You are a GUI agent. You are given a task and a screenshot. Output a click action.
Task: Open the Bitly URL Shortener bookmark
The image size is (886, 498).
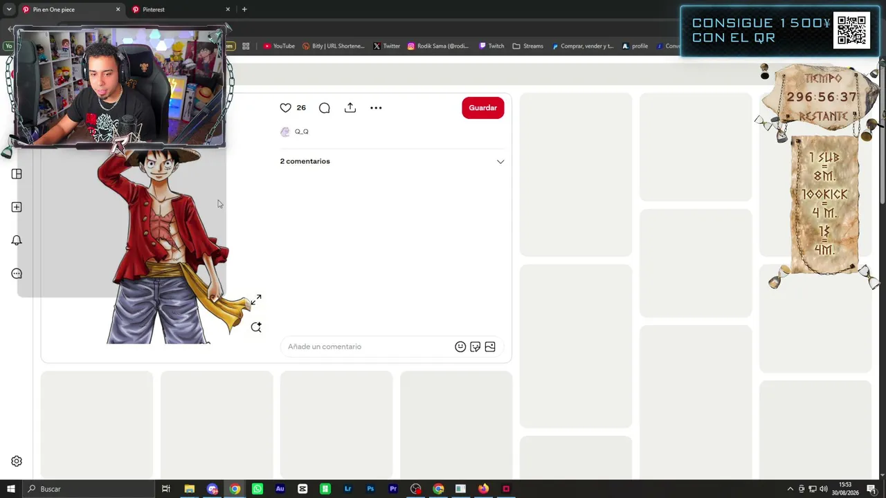(333, 46)
